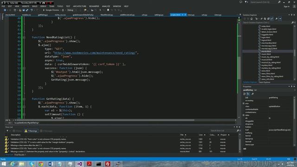Click the Search Error List input field
The height and width of the screenshot is (167, 297).
pyautogui.click(x=223, y=131)
